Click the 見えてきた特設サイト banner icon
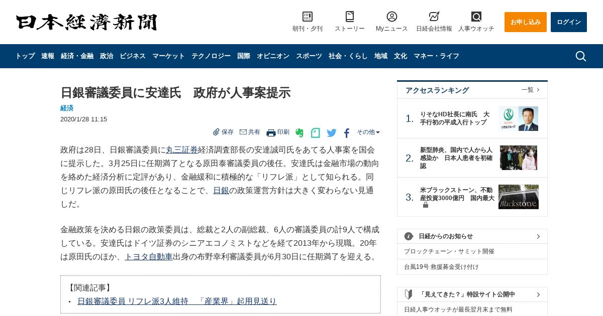The image size is (603, 316). coord(409,294)
